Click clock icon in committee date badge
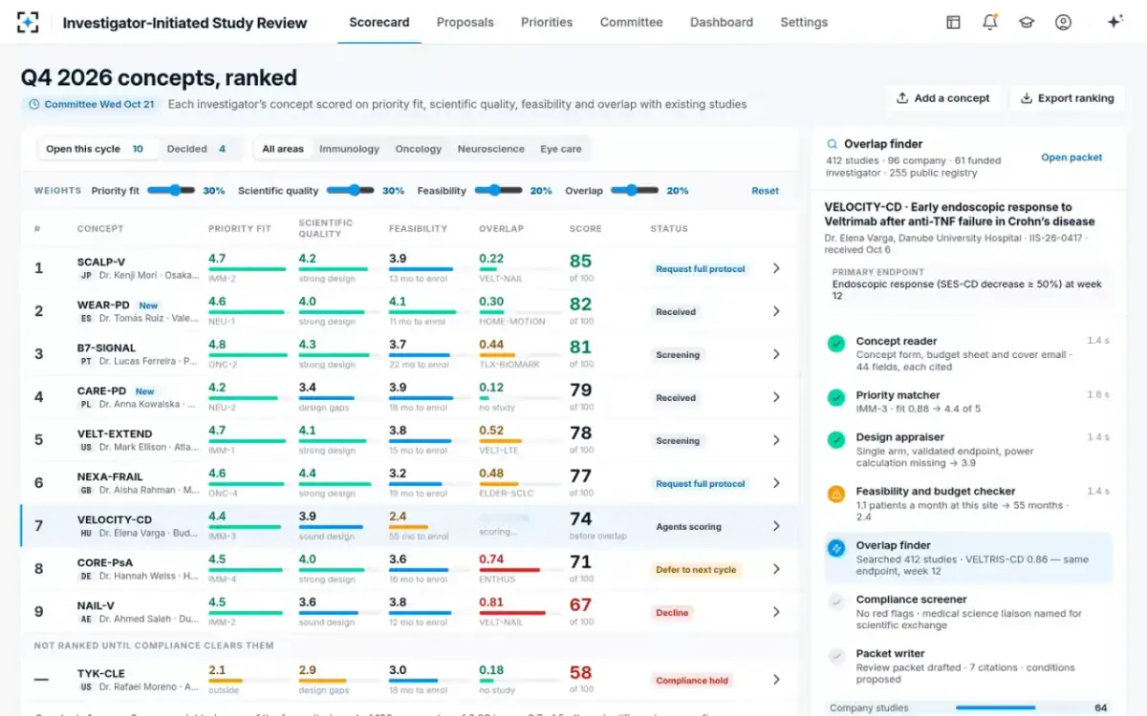 coord(34,104)
